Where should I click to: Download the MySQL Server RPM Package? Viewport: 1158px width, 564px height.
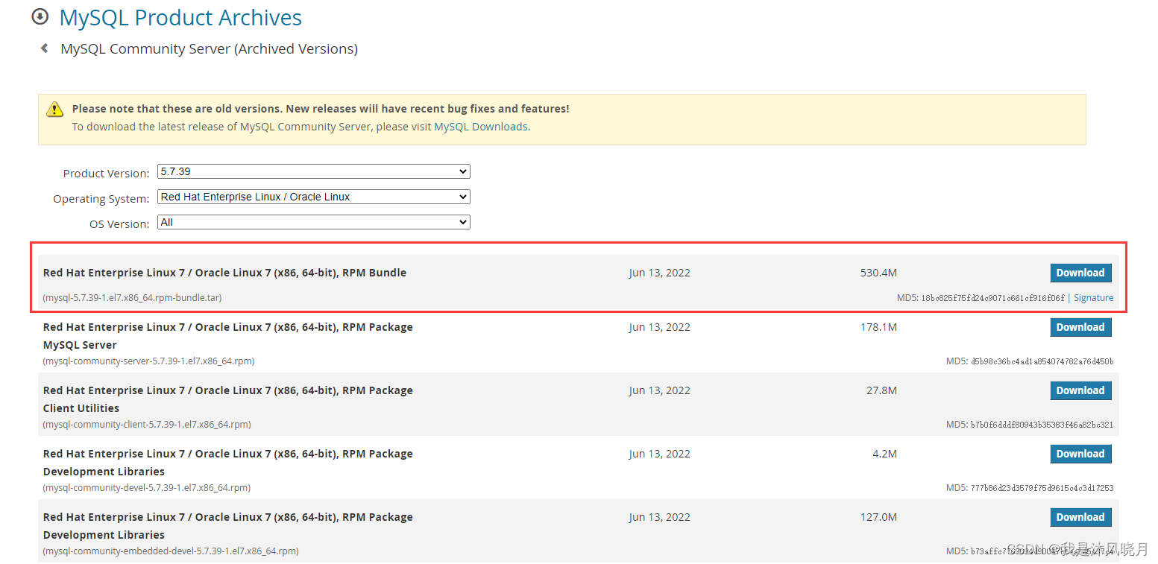point(1080,327)
